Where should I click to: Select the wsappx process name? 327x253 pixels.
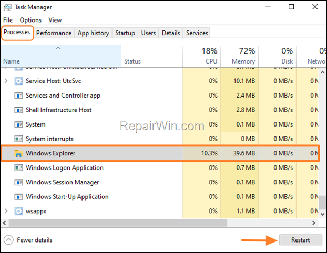pyautogui.click(x=36, y=212)
